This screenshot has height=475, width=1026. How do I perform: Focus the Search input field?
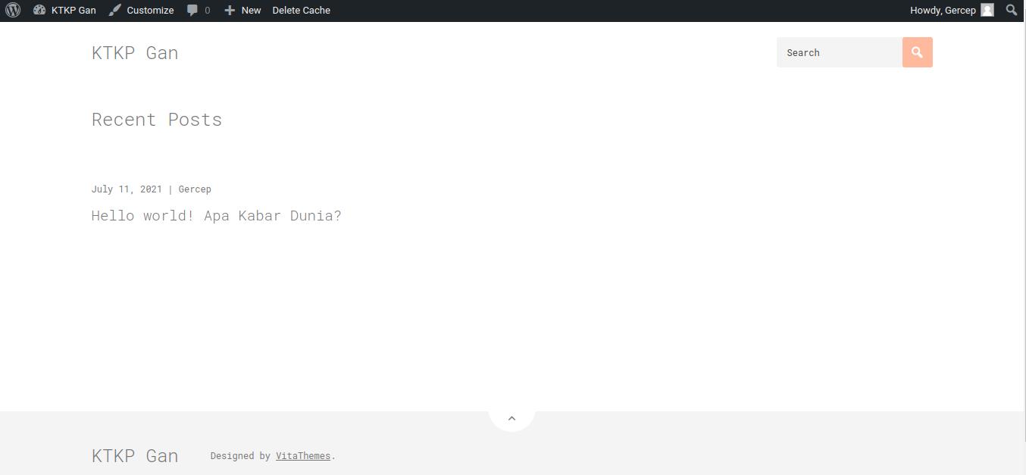839,52
